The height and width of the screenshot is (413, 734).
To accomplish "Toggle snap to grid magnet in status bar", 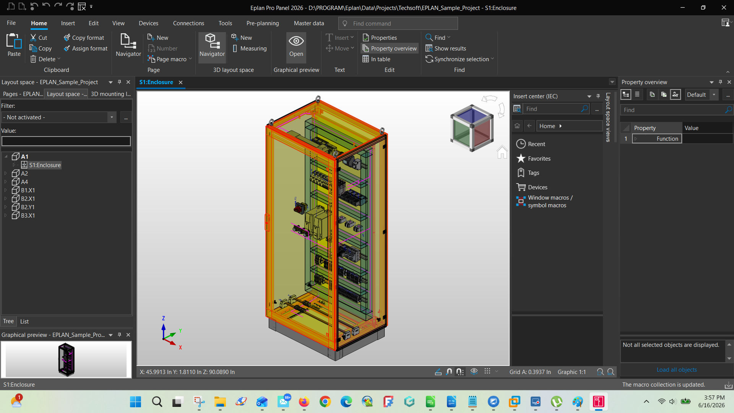I will [x=460, y=372].
